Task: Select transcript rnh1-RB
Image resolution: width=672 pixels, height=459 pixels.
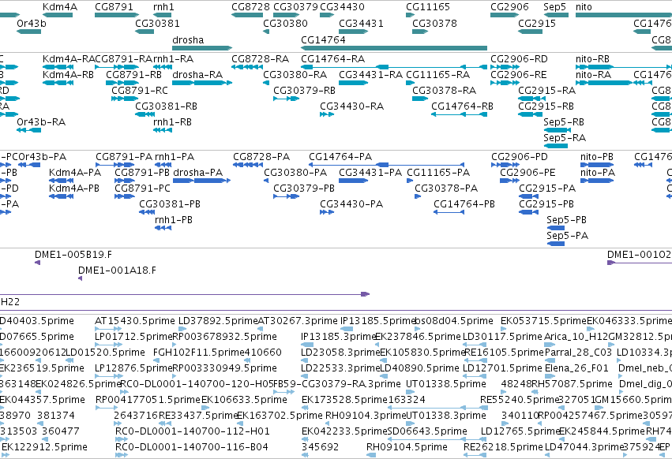Action: pos(162,130)
